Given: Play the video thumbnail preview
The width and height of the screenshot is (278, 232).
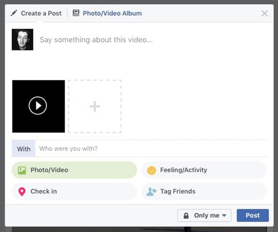Looking at the screenshot, I should coord(38,106).
